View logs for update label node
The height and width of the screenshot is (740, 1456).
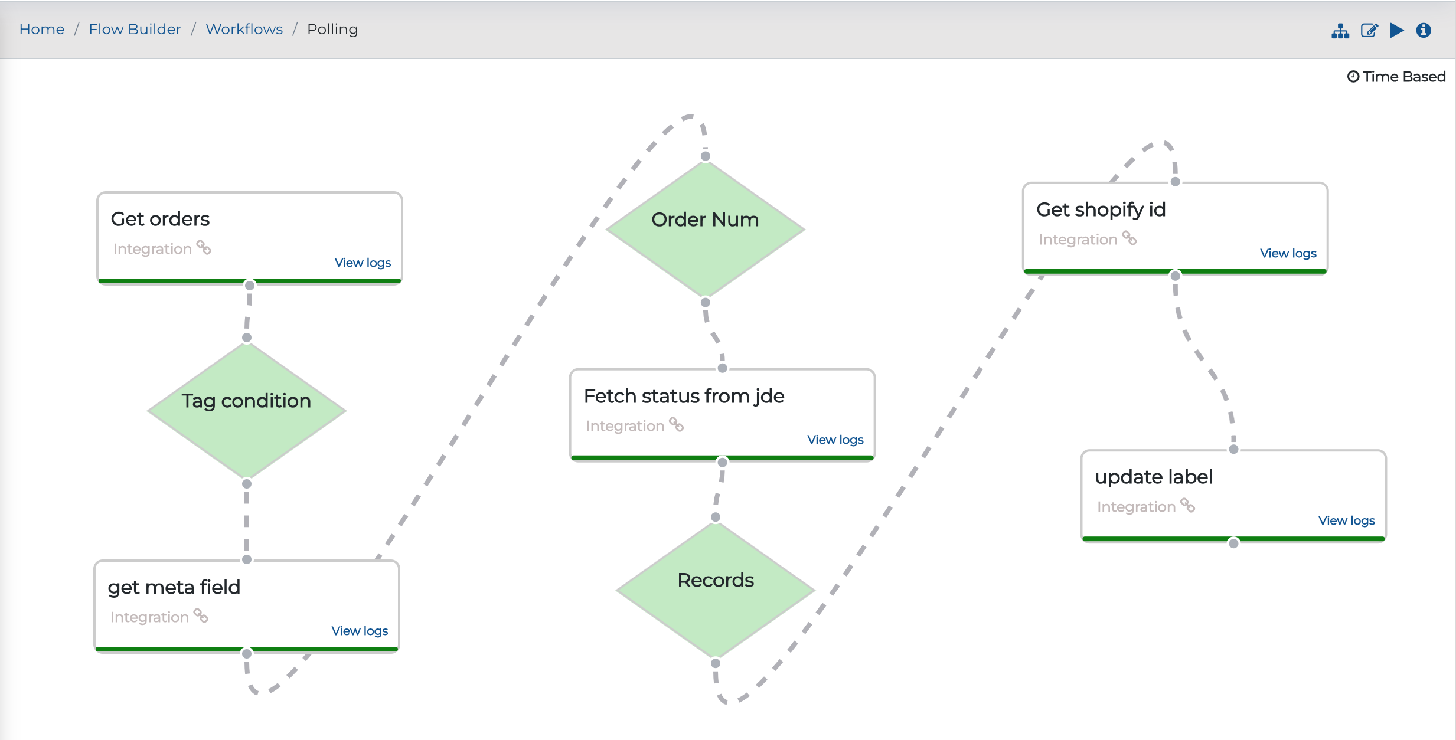pyautogui.click(x=1347, y=520)
